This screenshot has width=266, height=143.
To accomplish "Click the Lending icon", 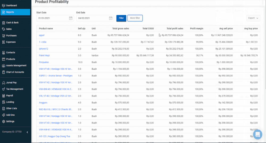I will 3,102.
